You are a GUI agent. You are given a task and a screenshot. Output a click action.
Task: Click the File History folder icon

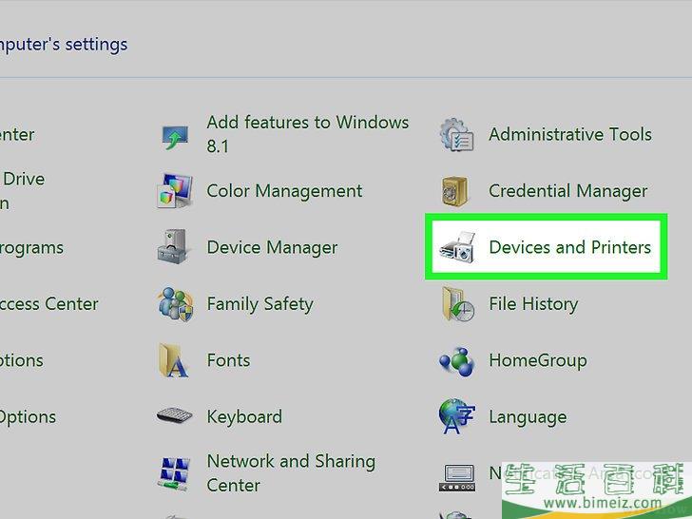[x=457, y=303]
